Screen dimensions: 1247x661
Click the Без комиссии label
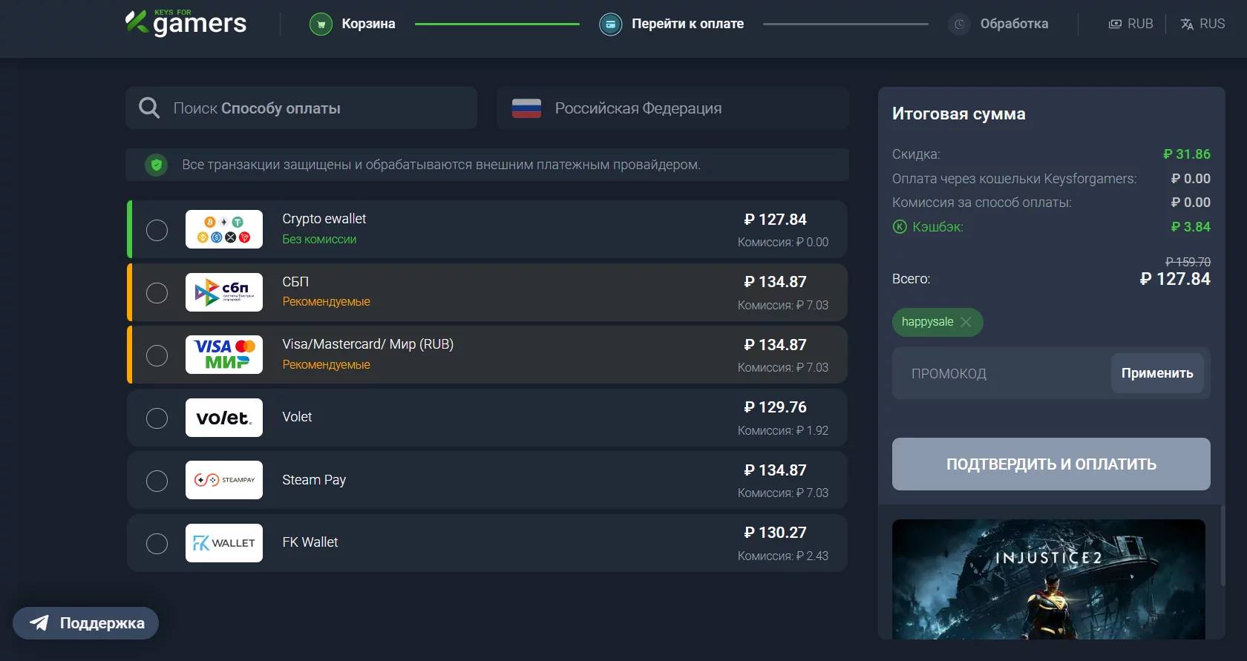[319, 240]
